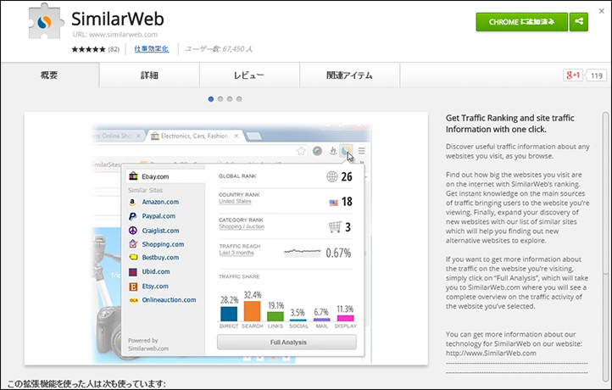Open the 関連アイテム tab
612x390 pixels.
350,75
